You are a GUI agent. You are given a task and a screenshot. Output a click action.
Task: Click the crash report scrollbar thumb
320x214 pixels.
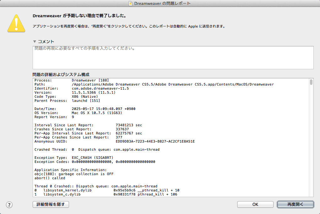(x=311, y=82)
